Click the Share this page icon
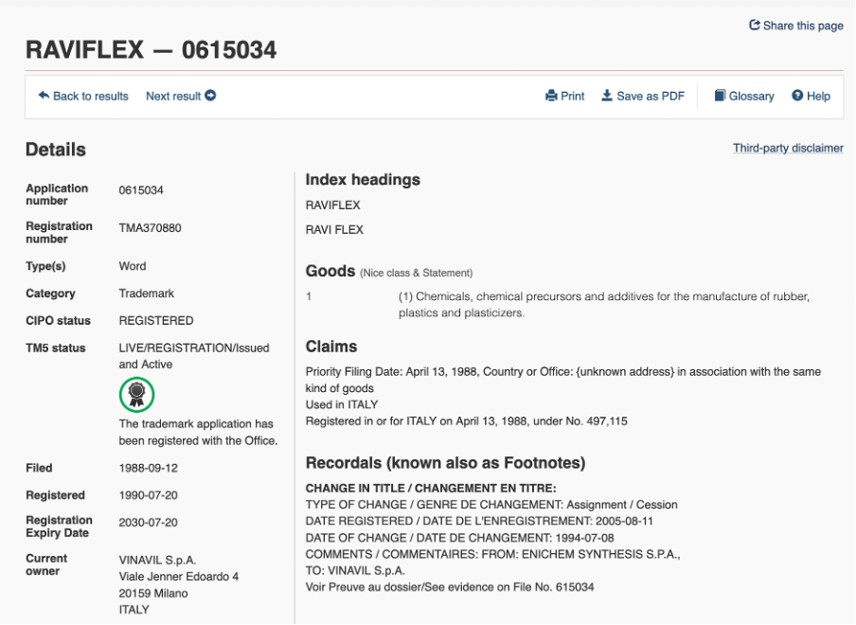This screenshot has width=856, height=625. coord(755,26)
